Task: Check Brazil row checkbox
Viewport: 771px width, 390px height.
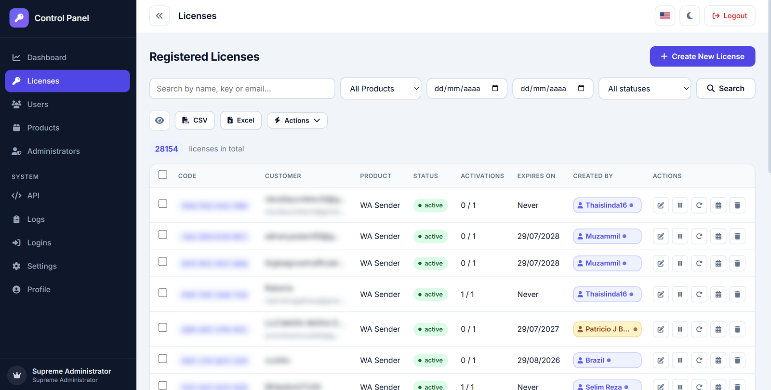Action: [163, 359]
